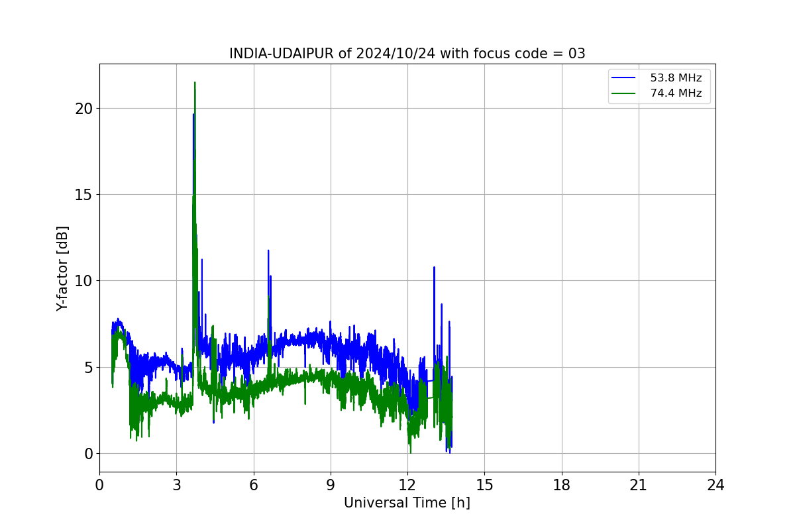795x530 pixels.
Task: Click y-axis tick label 20
Action: [x=83, y=109]
